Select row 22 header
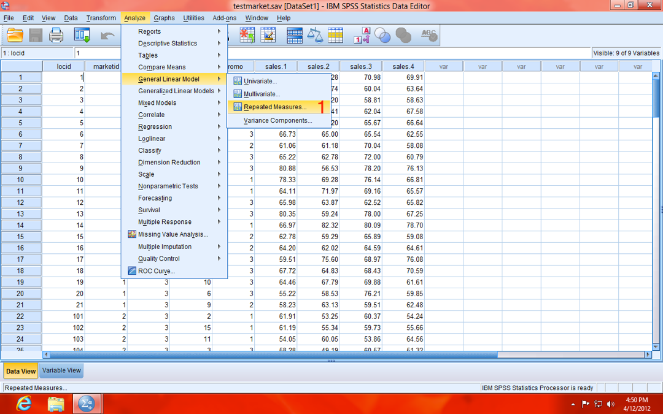The width and height of the screenshot is (663, 414). coord(21,316)
